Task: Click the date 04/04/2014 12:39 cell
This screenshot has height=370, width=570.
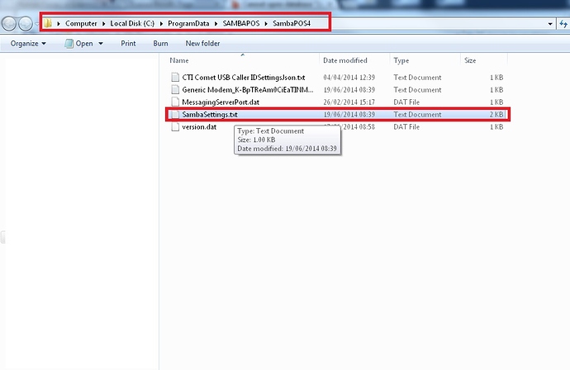Action: [x=349, y=78]
